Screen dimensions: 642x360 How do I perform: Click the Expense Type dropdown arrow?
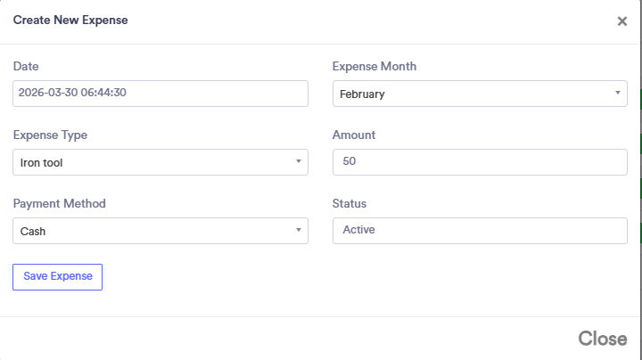click(298, 162)
